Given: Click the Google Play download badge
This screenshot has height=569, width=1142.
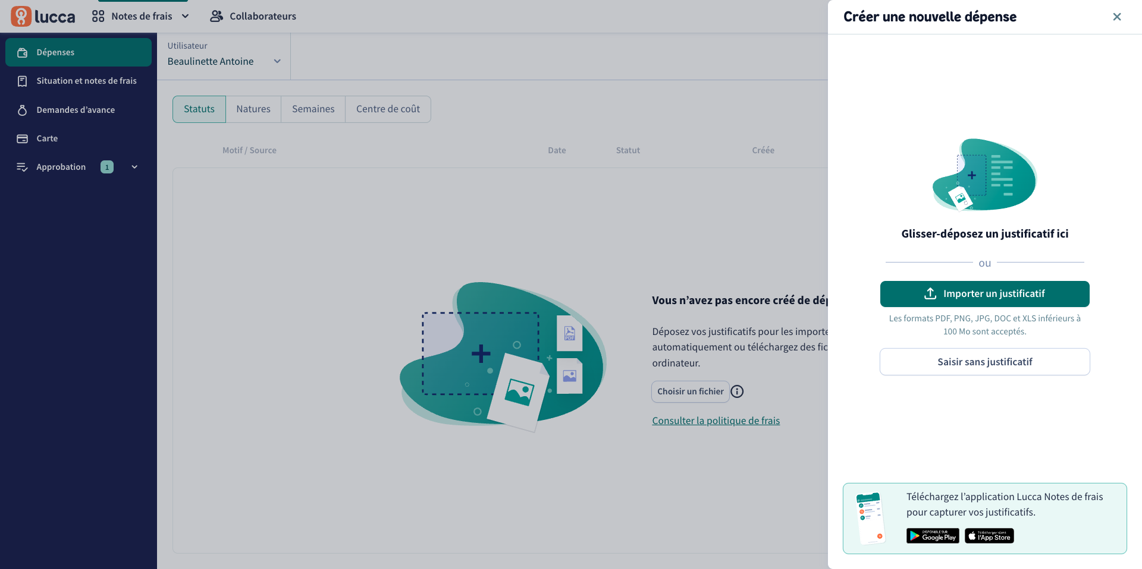Looking at the screenshot, I should [x=933, y=536].
